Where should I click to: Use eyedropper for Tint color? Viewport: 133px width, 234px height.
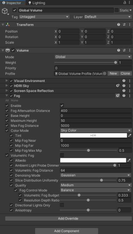130,135
